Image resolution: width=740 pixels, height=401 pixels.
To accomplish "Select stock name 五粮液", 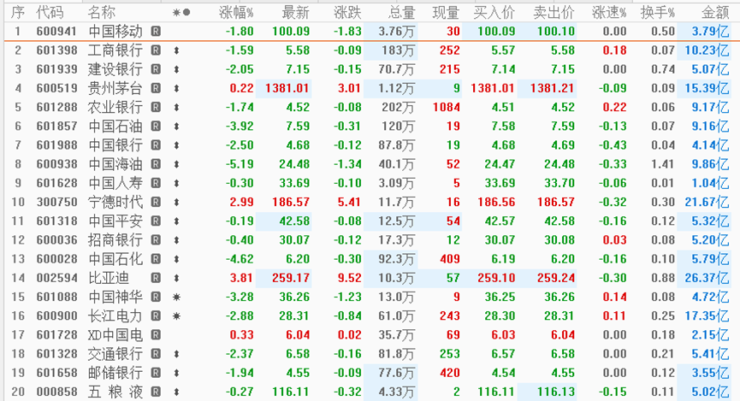I will [x=115, y=392].
